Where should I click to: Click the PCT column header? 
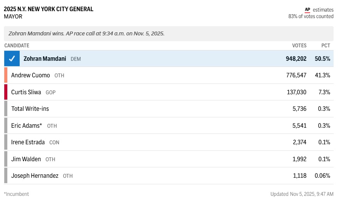[x=326, y=45]
